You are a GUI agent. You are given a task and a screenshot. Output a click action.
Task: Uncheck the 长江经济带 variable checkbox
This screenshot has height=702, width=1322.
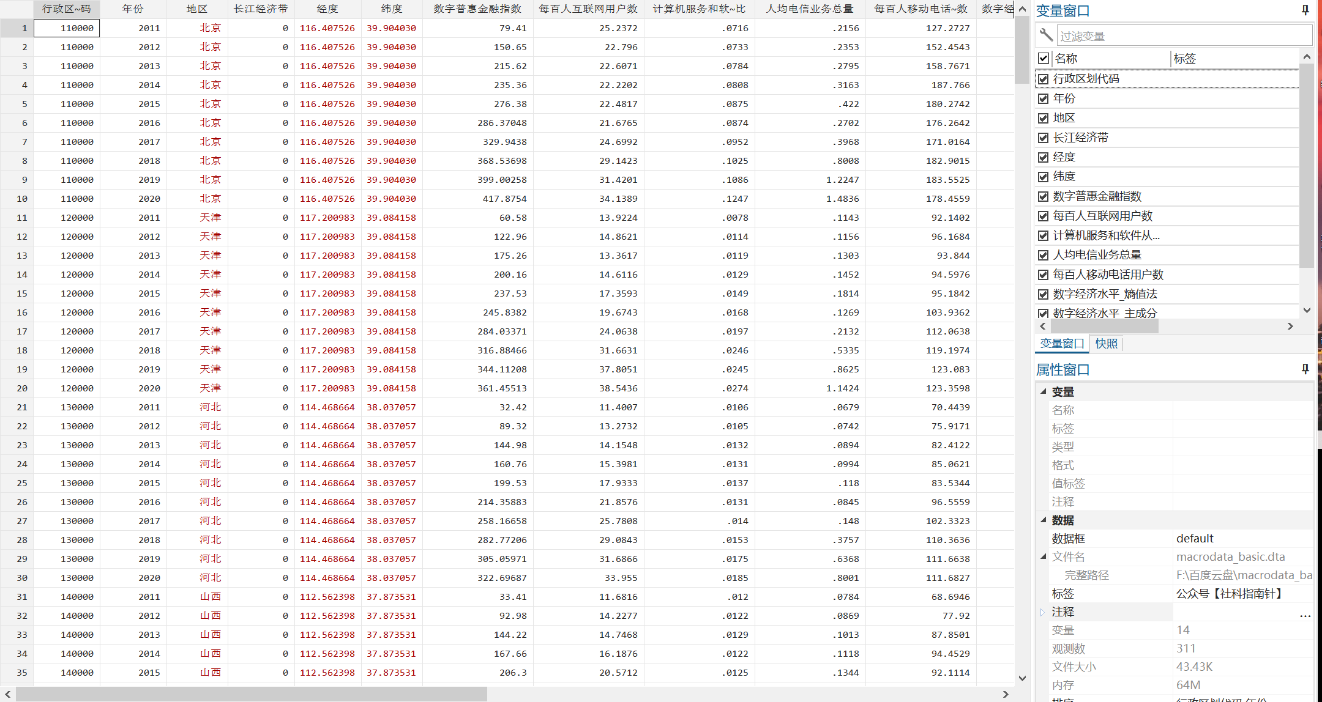[1044, 138]
